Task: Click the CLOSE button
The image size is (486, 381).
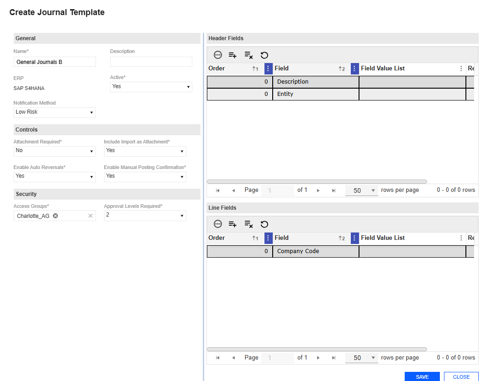Action: 461,376
